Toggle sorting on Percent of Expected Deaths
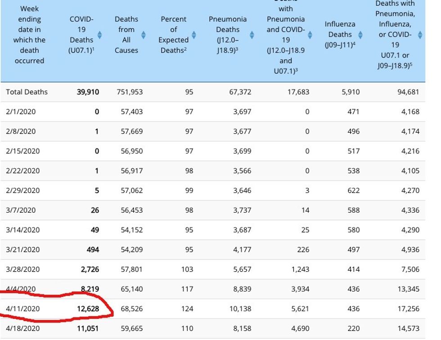The width and height of the screenshot is (441, 340). tap(194, 35)
